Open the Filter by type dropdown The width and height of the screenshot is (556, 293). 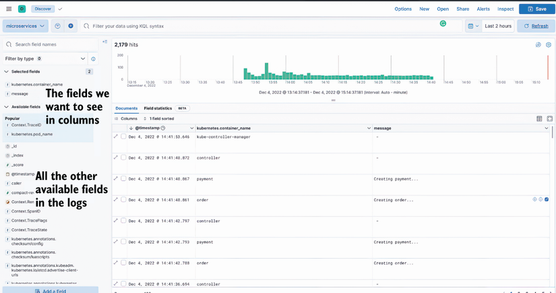[45, 58]
